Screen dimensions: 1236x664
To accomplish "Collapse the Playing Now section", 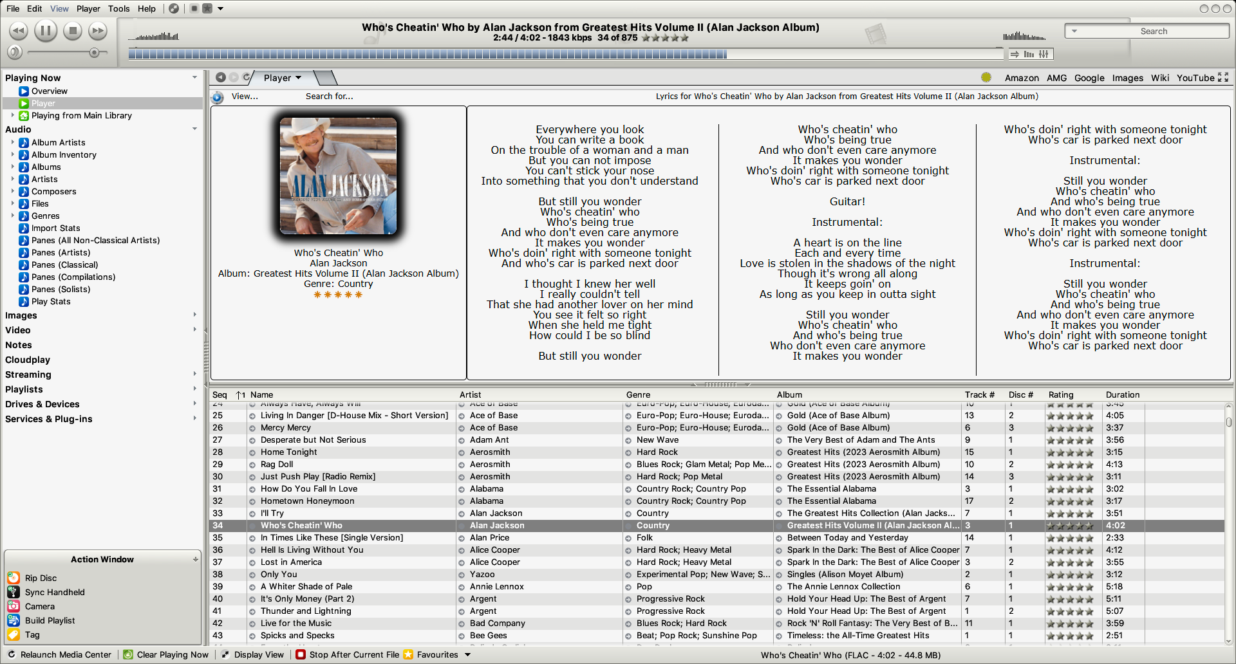I will (194, 78).
